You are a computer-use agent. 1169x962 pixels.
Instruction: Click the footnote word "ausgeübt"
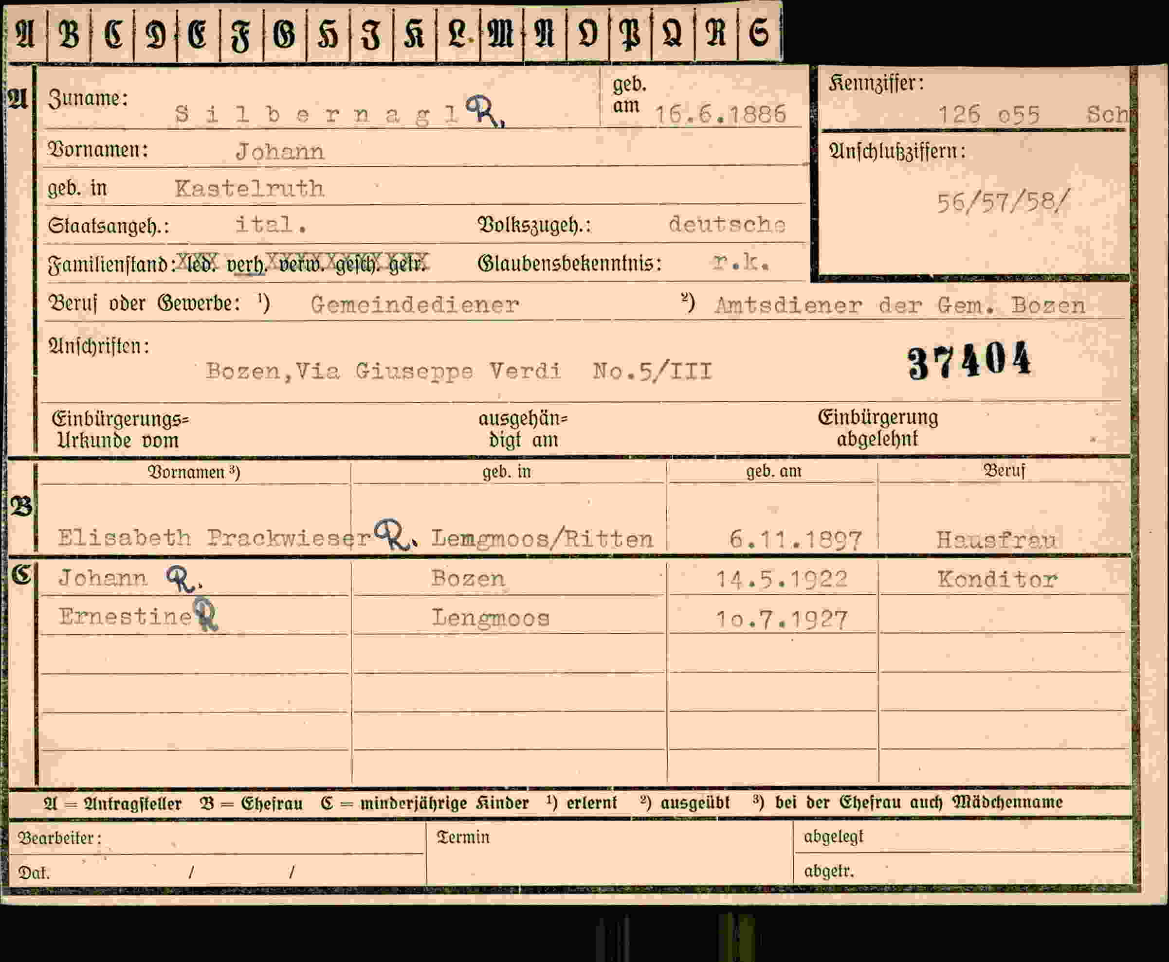695,802
